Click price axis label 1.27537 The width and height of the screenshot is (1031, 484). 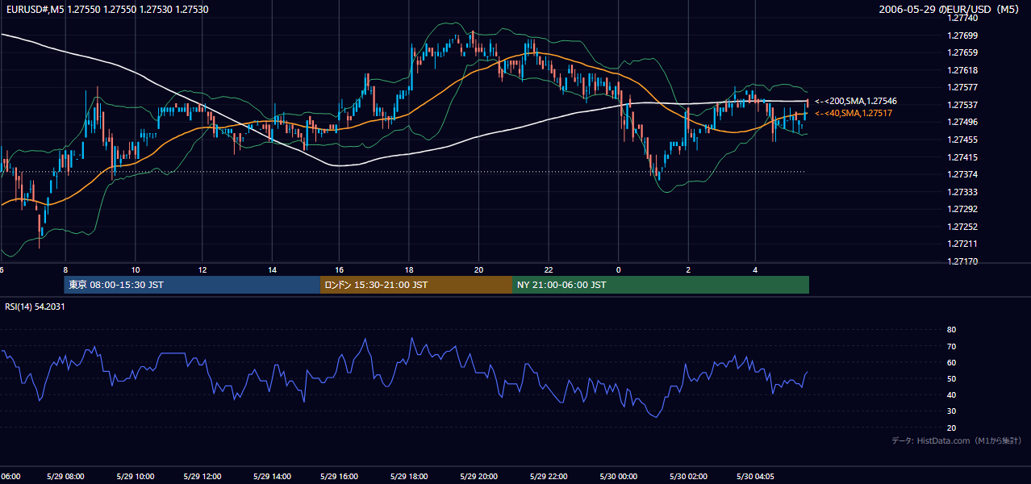tap(962, 105)
